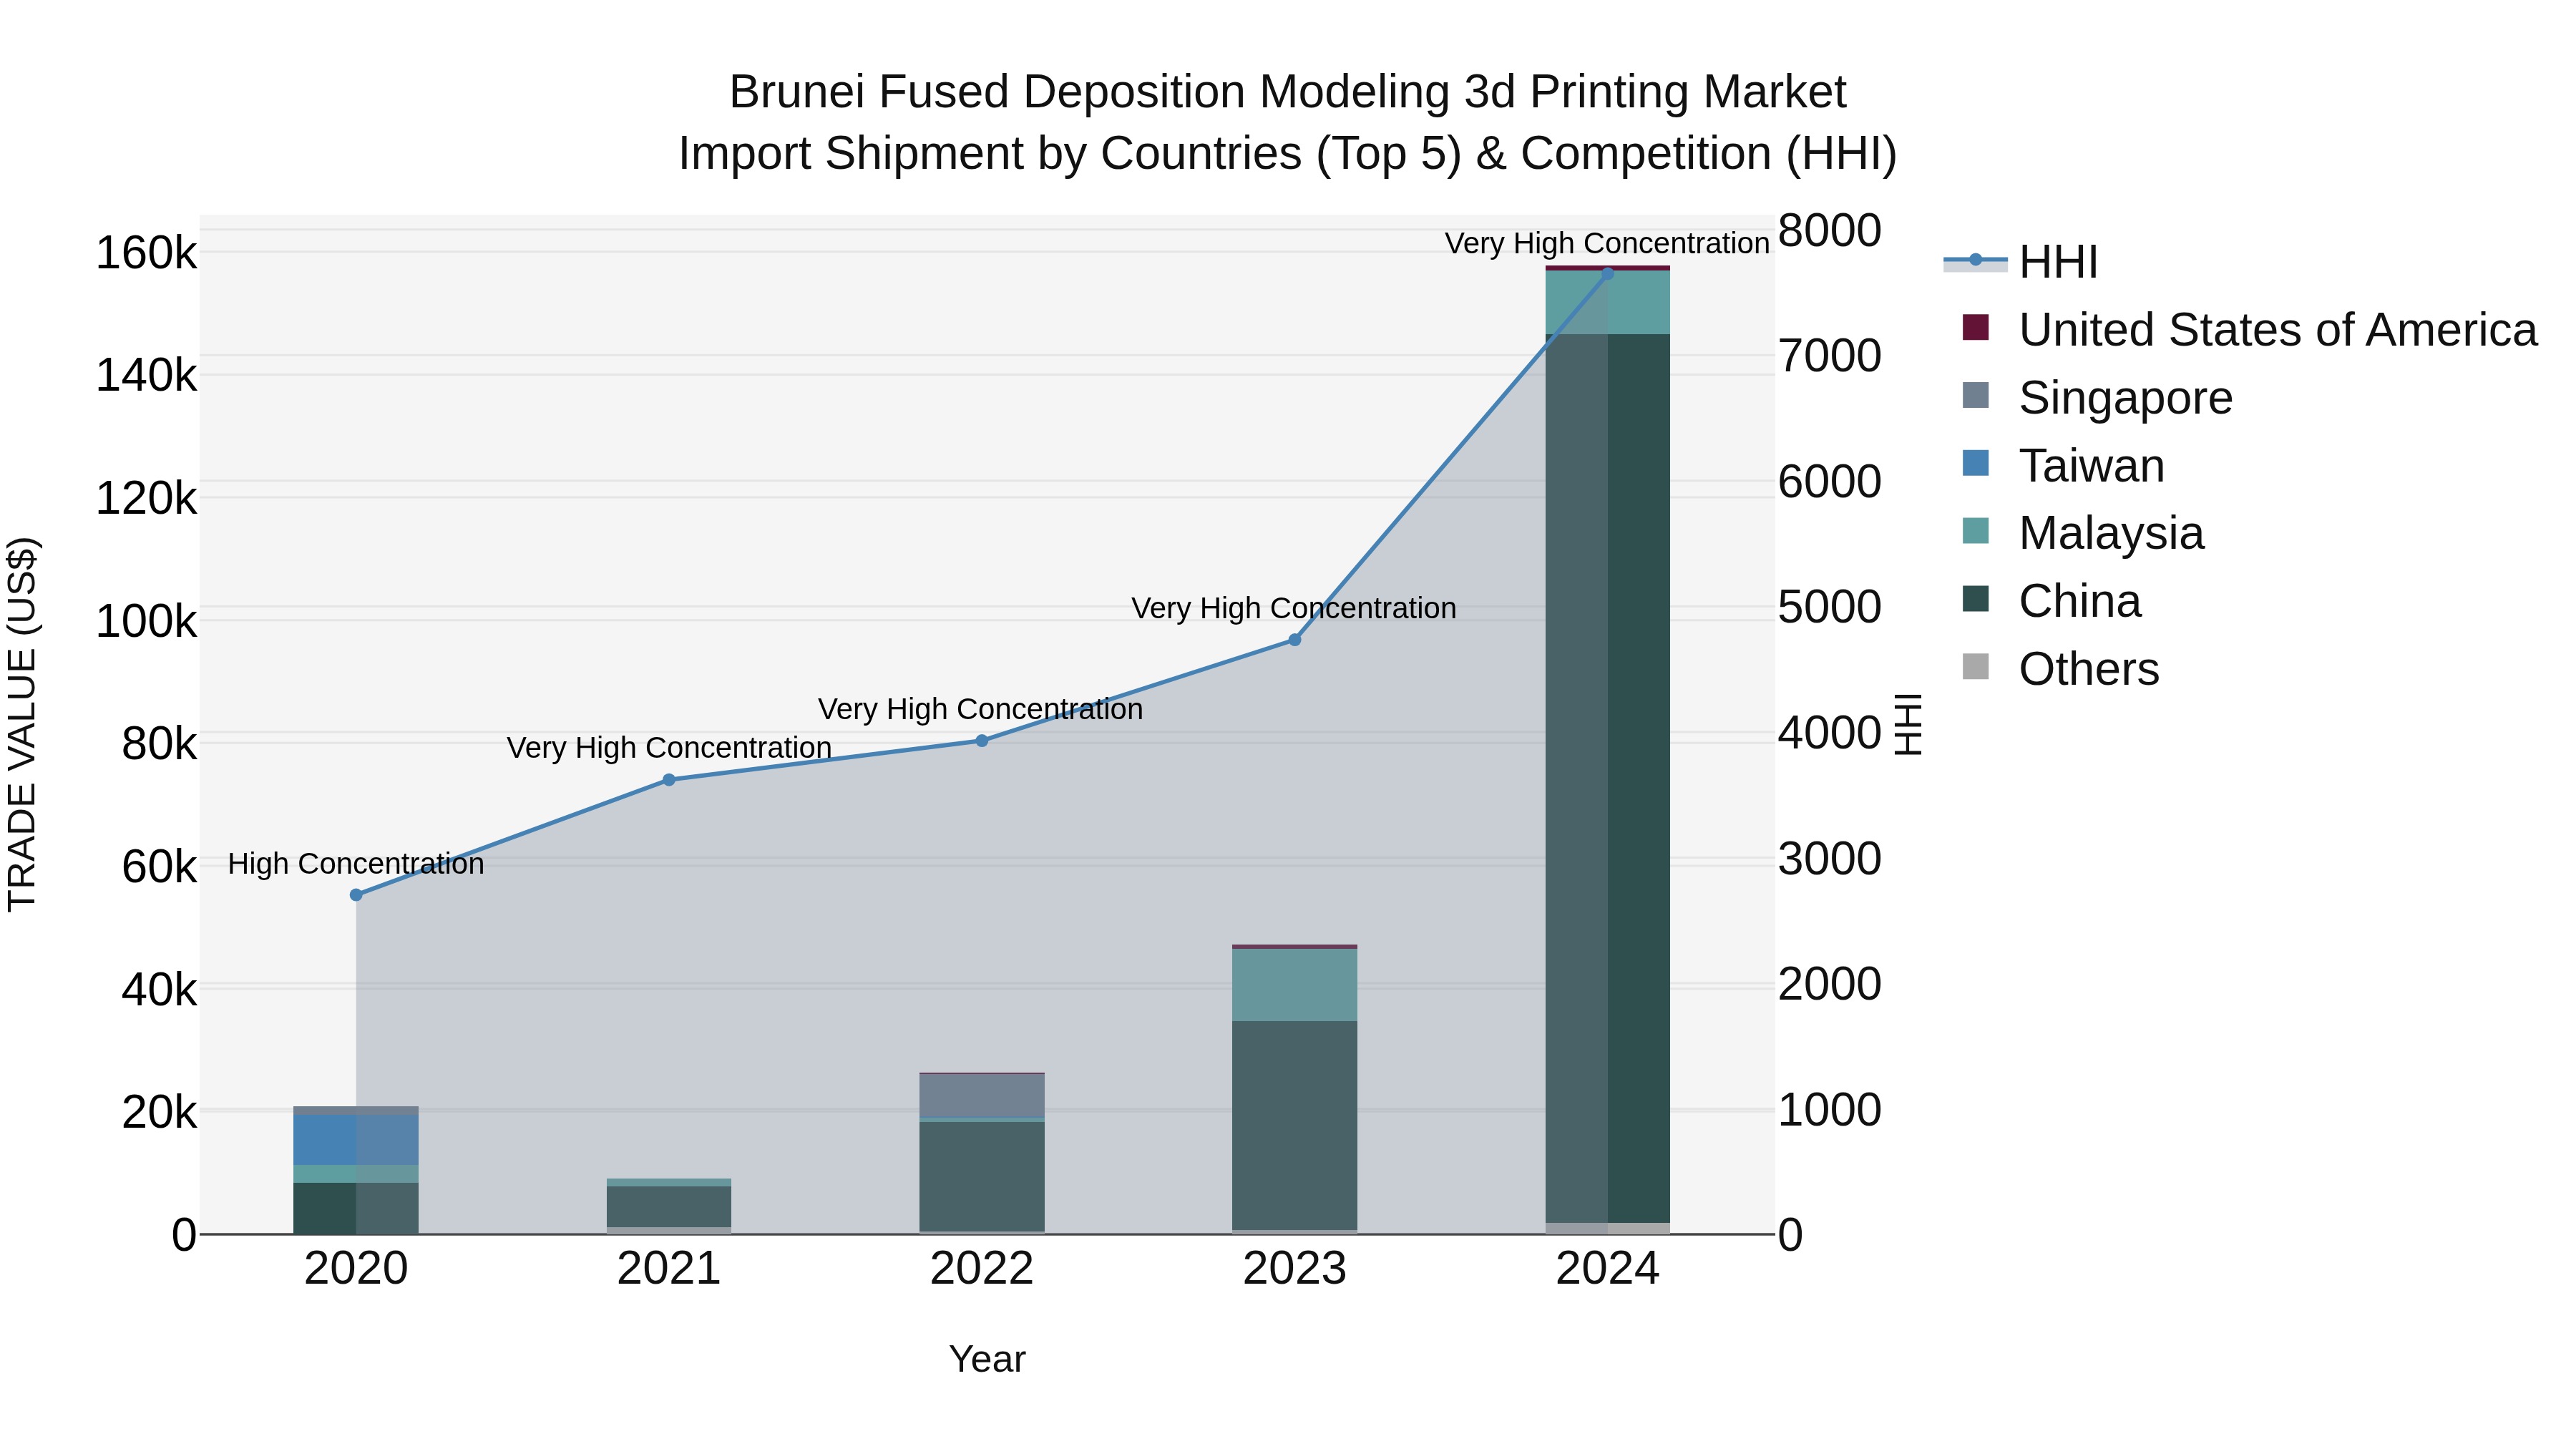Click the 'High Concentration' annotation at 2020

click(x=356, y=864)
